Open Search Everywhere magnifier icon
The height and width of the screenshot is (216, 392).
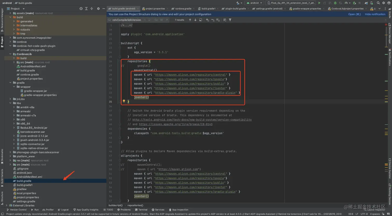[378, 3]
